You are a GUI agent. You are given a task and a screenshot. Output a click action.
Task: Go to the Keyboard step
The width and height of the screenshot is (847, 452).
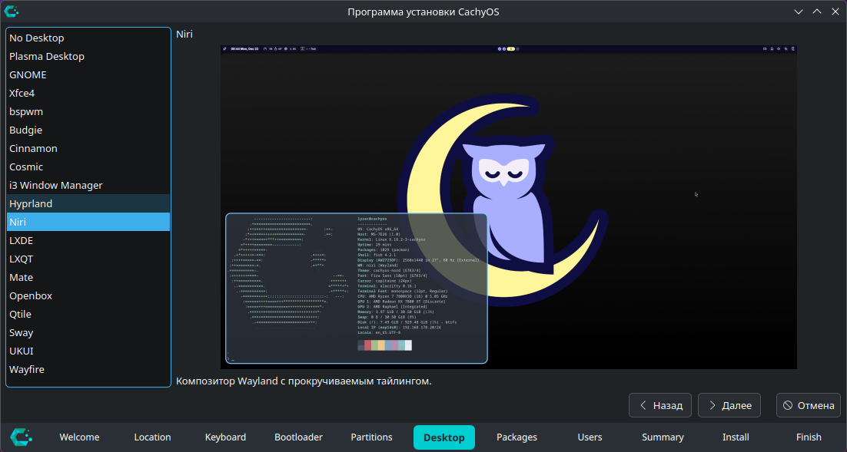click(225, 437)
